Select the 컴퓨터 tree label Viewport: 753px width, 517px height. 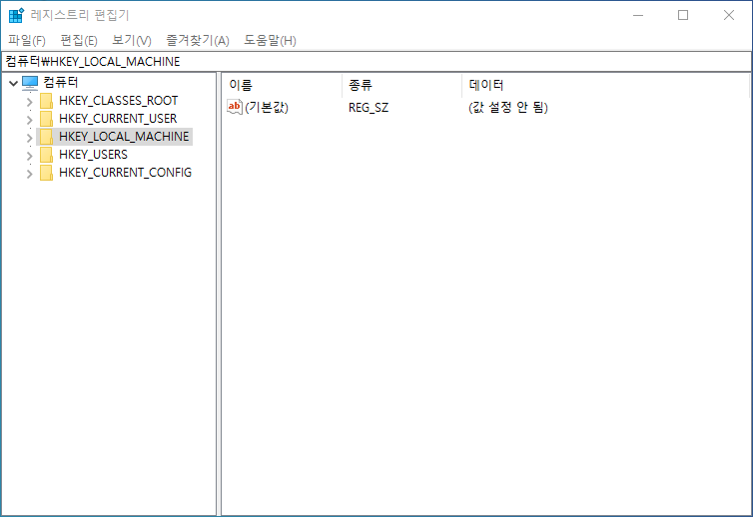(x=61, y=83)
